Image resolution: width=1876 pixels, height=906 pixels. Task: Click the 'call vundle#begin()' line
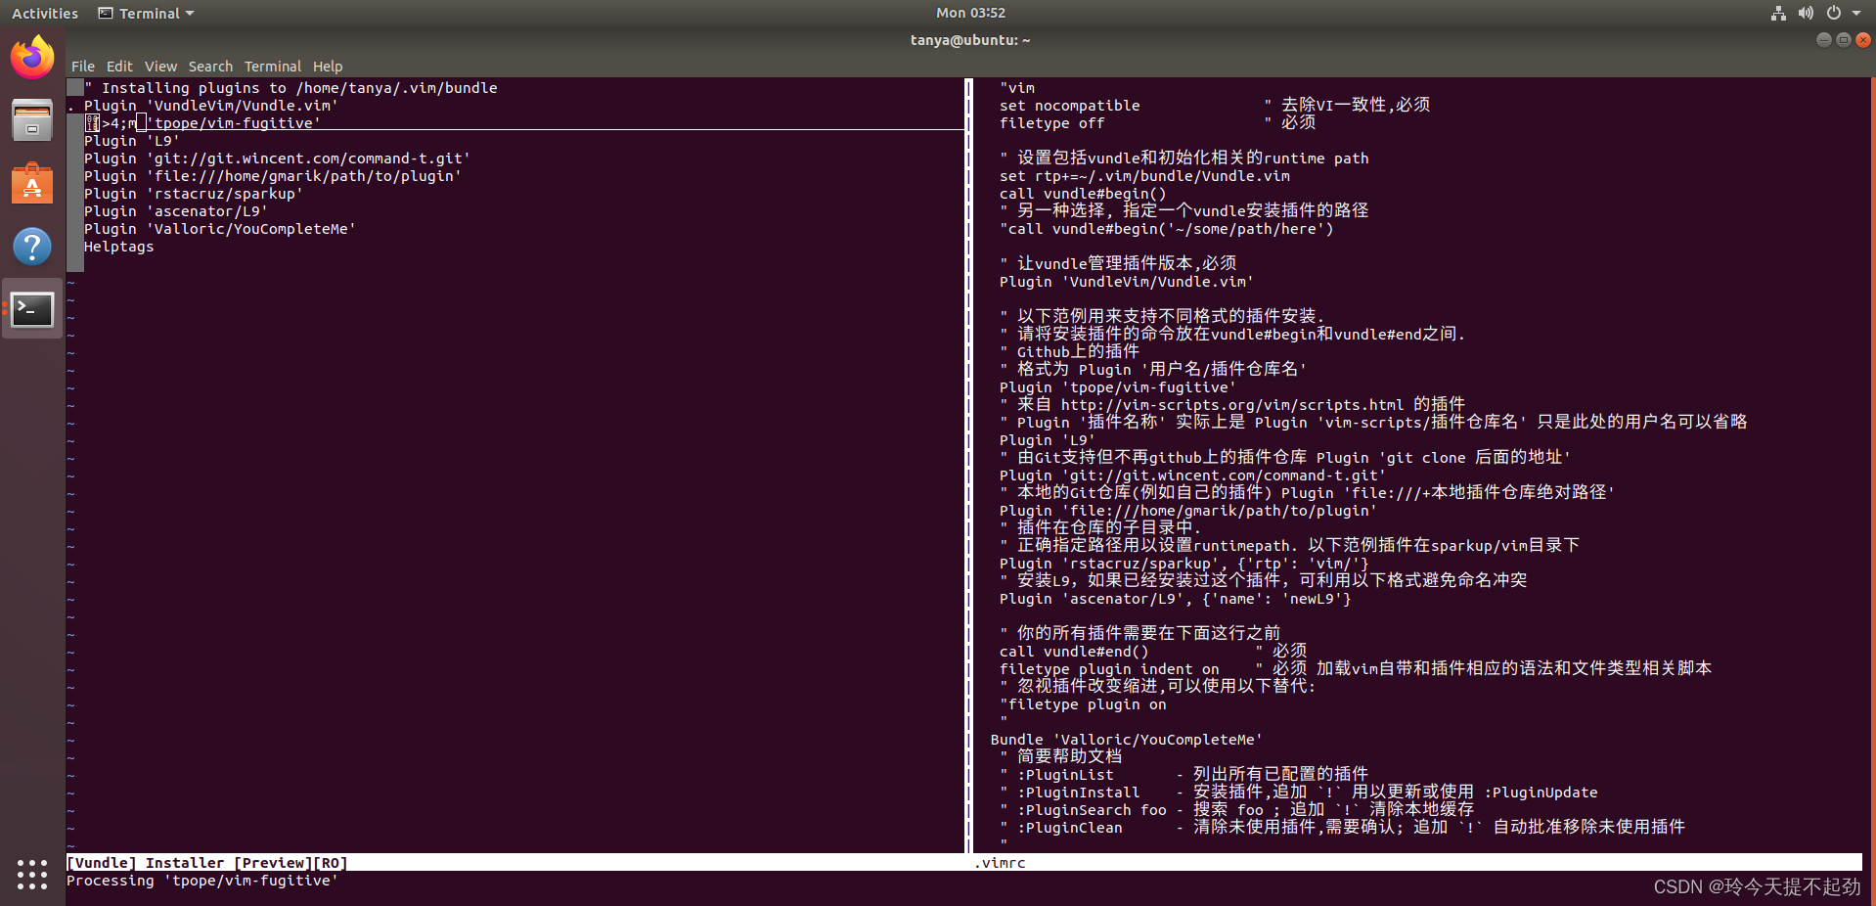[1083, 194]
